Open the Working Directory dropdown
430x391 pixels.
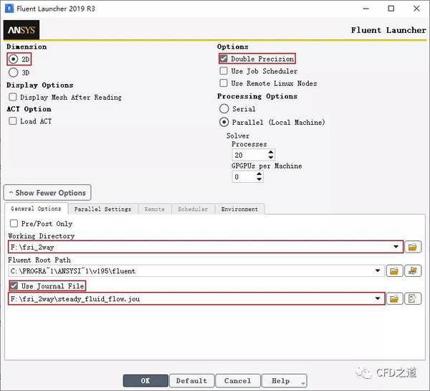coord(396,247)
